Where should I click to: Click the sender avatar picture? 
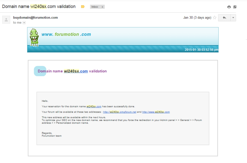tap(6, 20)
